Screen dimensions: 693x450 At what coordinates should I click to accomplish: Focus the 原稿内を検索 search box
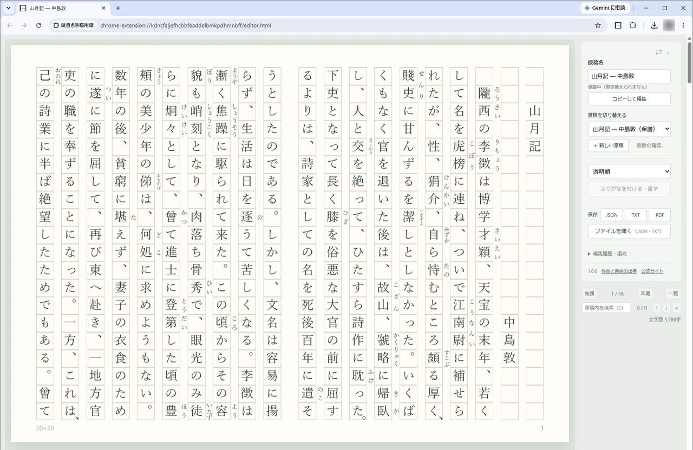pos(606,308)
